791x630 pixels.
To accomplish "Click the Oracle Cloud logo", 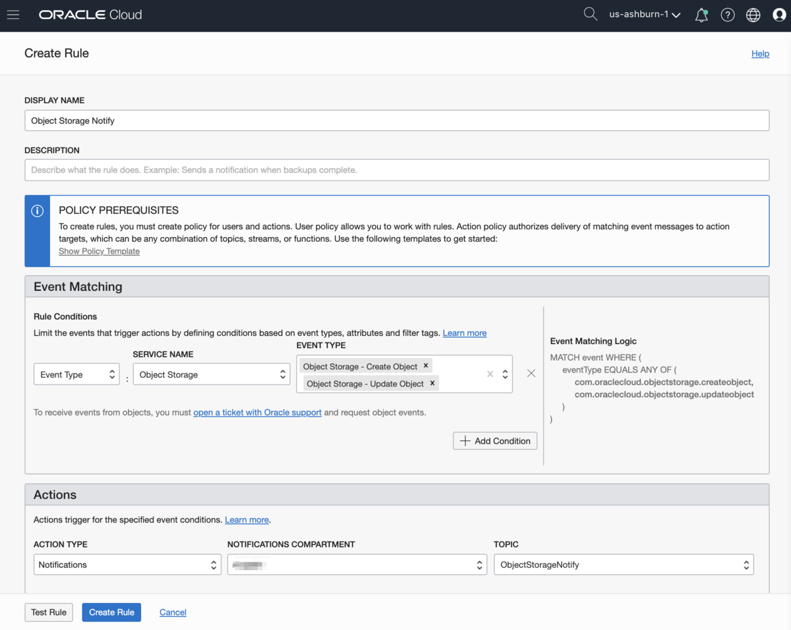I will [90, 14].
